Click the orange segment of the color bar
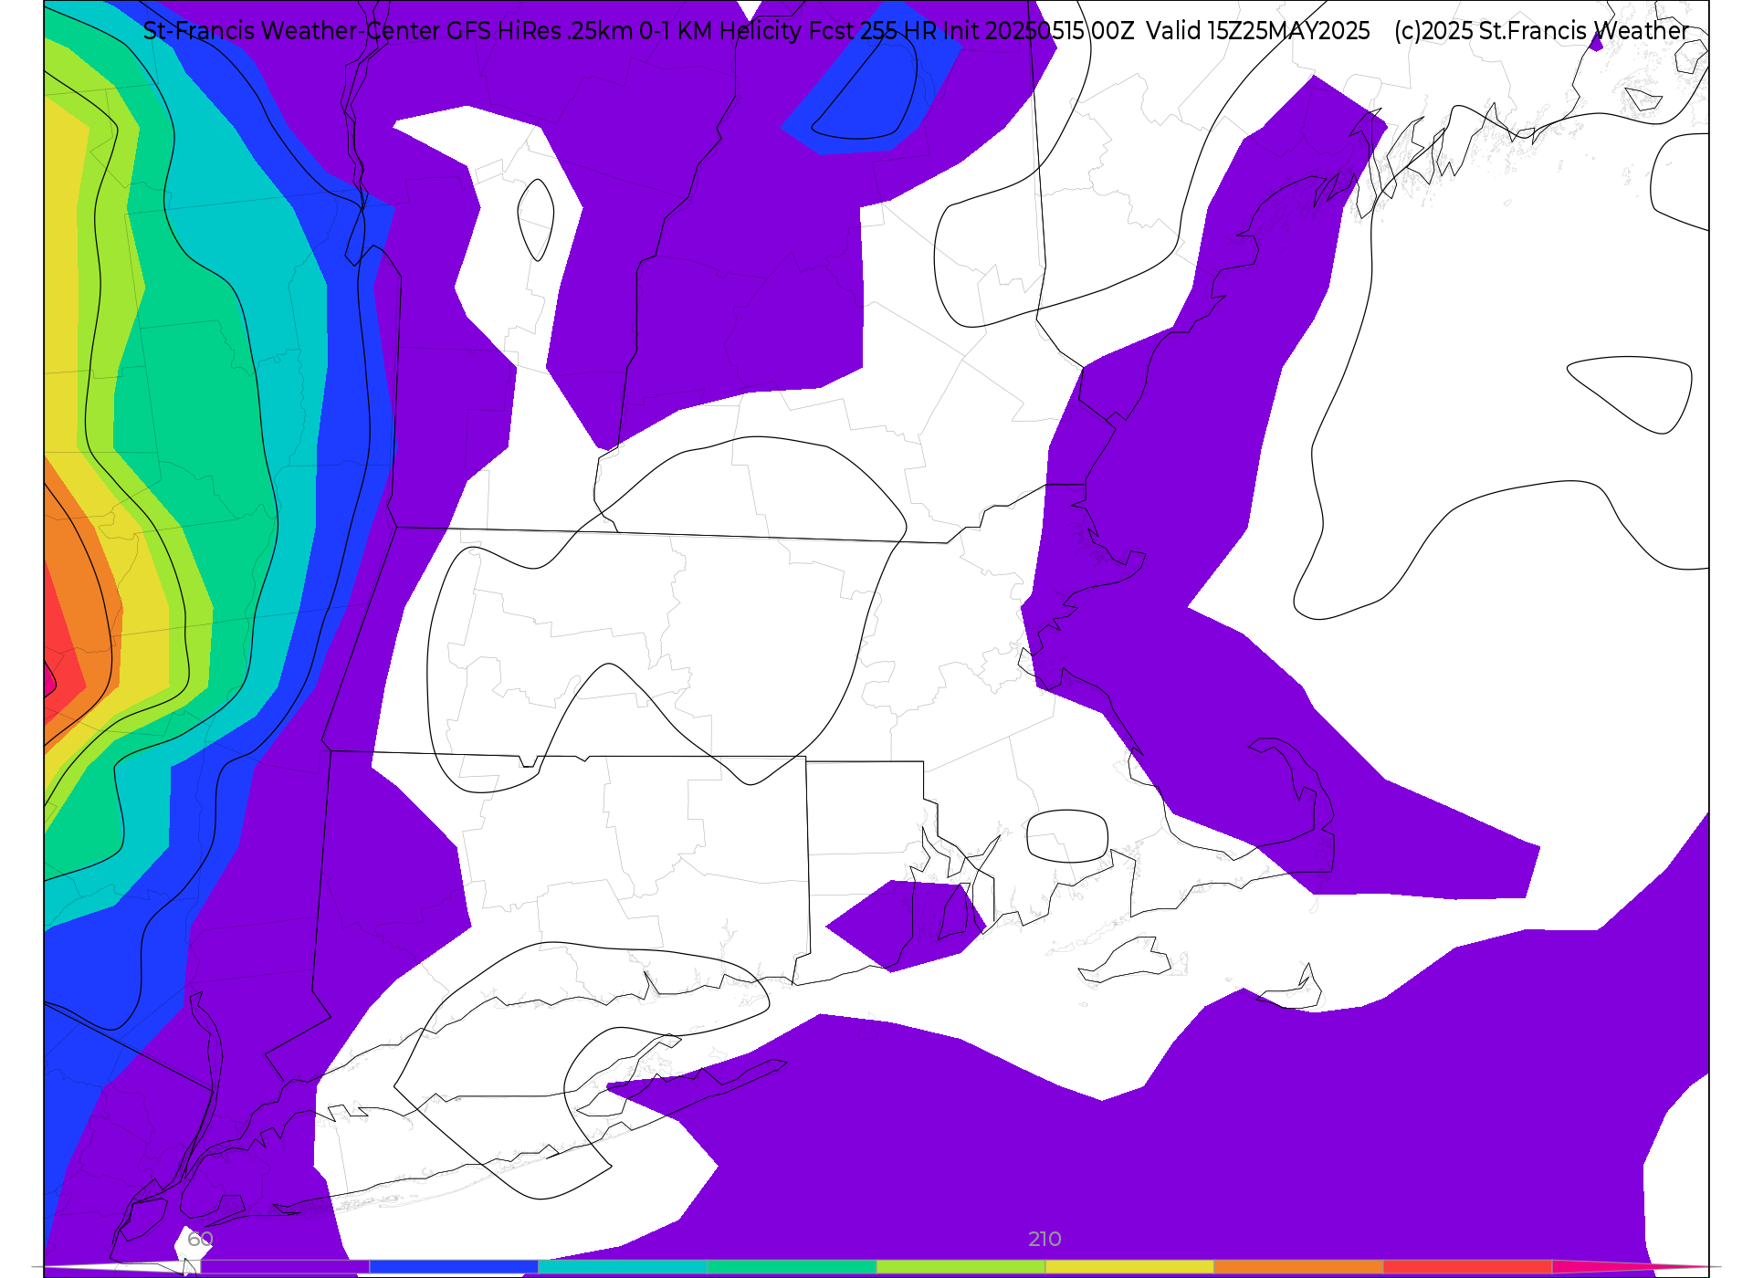The image size is (1753, 1278). pyautogui.click(x=1298, y=1266)
